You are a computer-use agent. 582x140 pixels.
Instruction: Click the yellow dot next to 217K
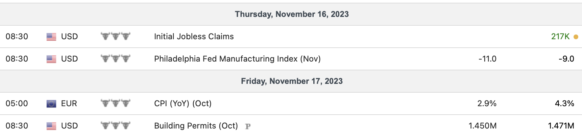pyautogui.click(x=576, y=37)
